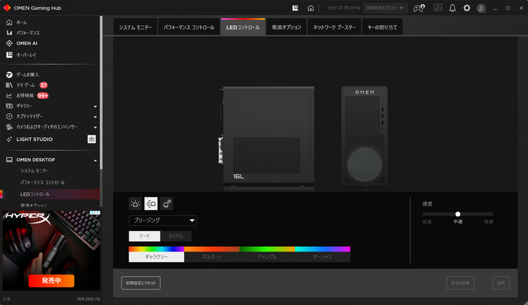Screen dimensions: 528x305
Task: Open the アクティブ プロファイル dropdown
Action: (385, 8)
